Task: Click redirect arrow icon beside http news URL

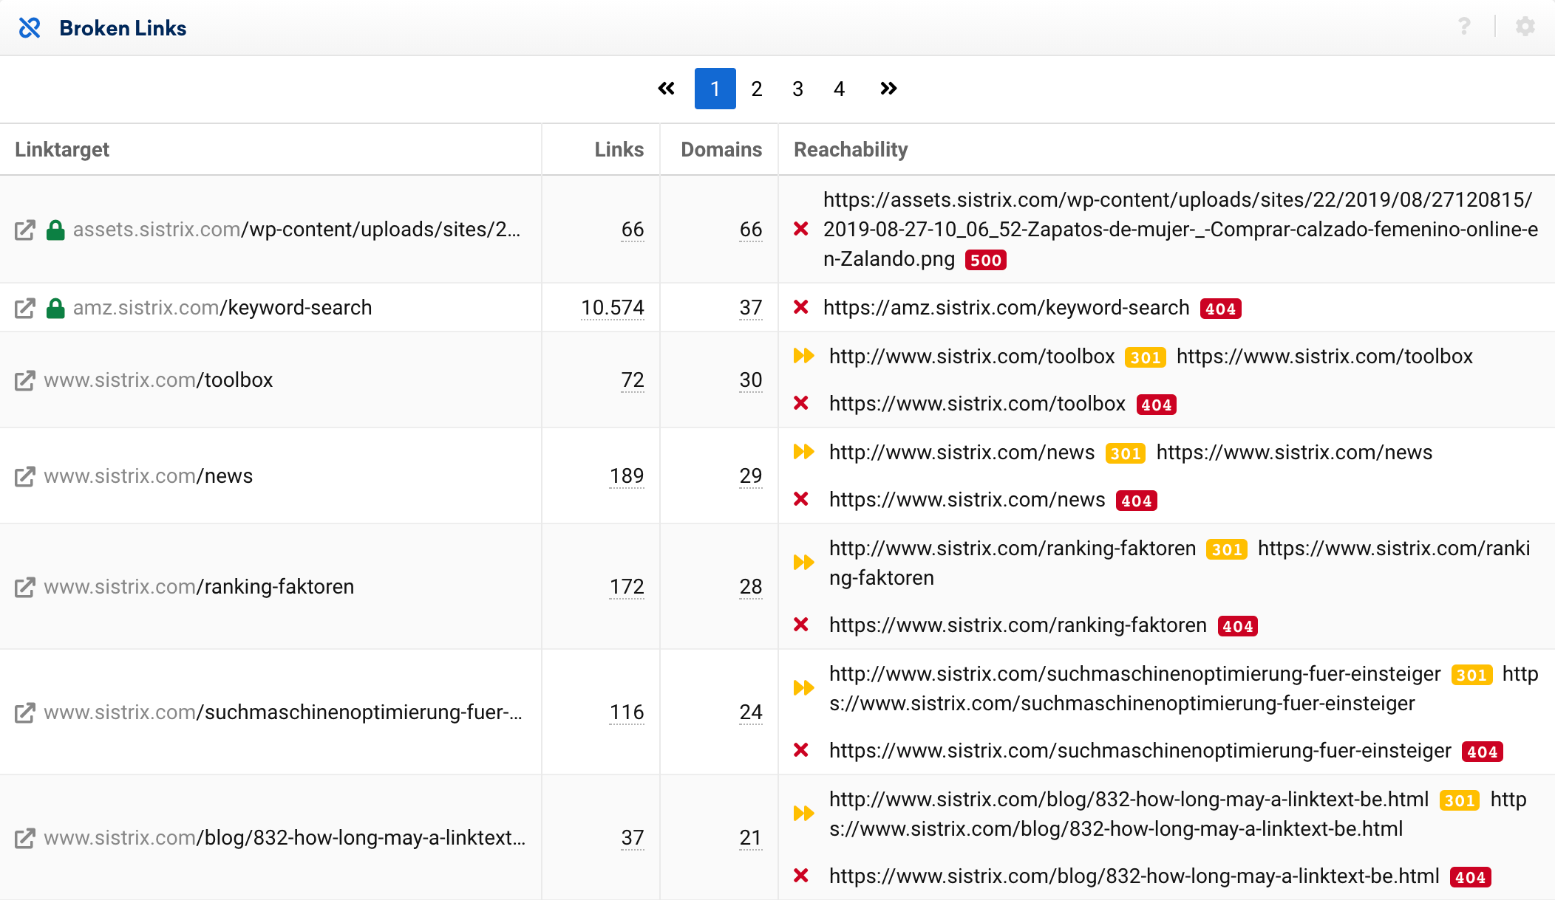Action: (x=804, y=452)
